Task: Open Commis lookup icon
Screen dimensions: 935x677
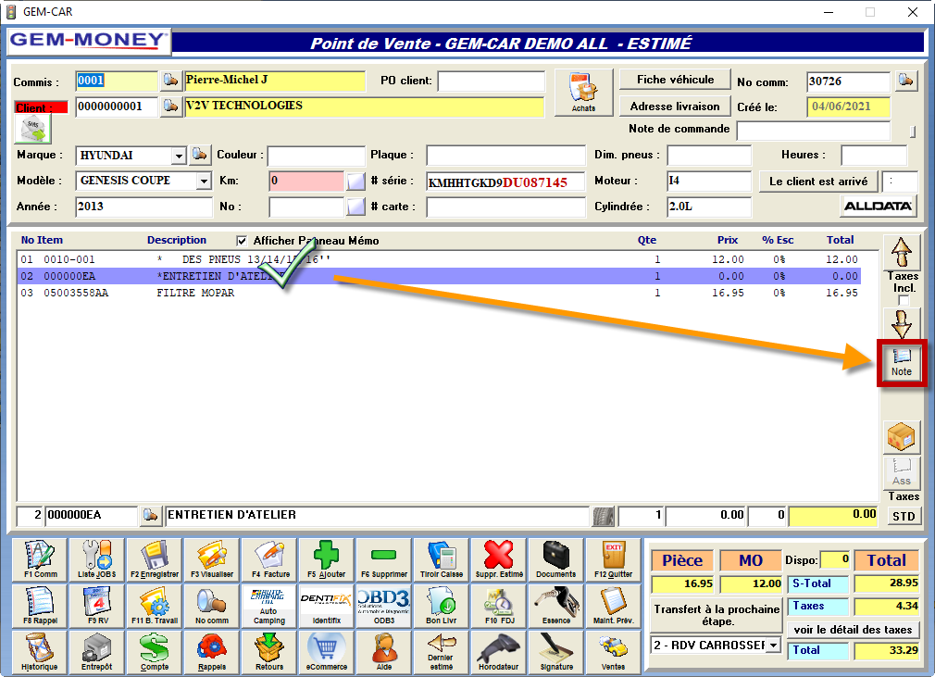Action: (x=171, y=80)
